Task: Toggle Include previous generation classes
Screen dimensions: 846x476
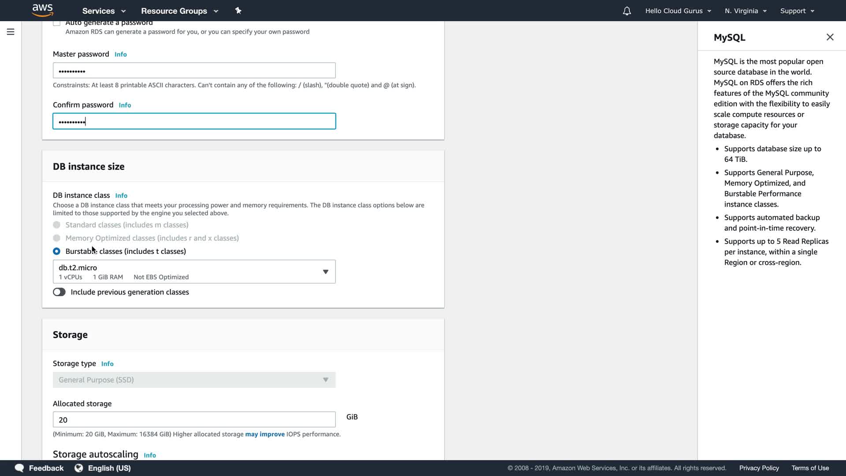Action: [59, 292]
